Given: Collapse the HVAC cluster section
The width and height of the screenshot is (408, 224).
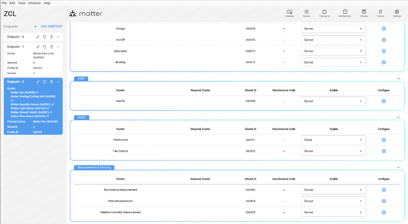Looking at the screenshot, I should point(398,117).
